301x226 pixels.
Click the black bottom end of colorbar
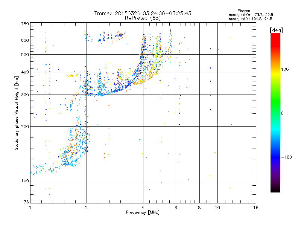(275, 189)
